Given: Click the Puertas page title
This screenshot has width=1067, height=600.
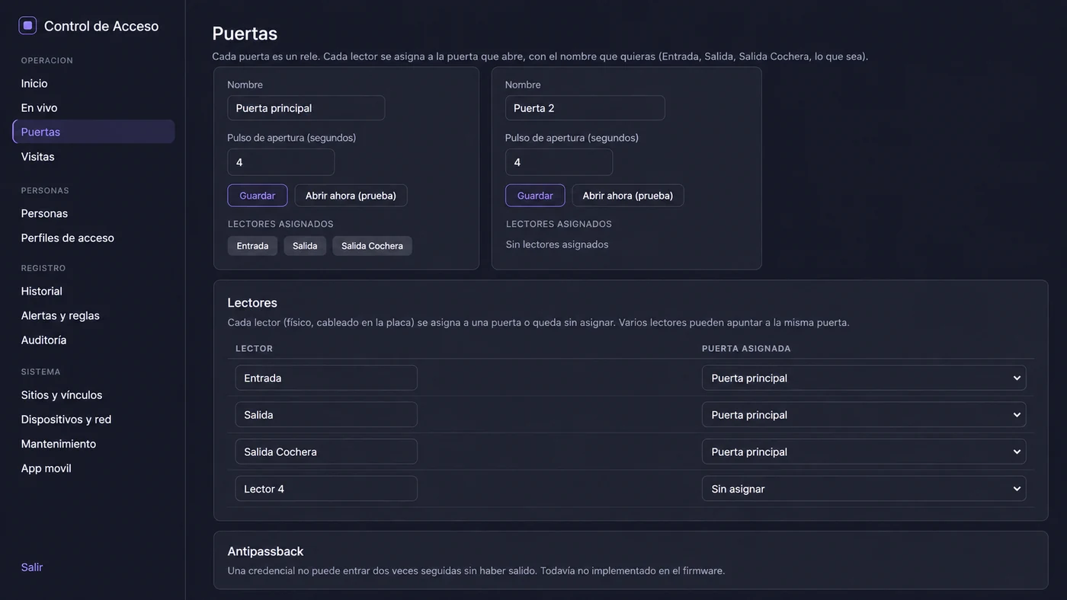Looking at the screenshot, I should coord(245,34).
